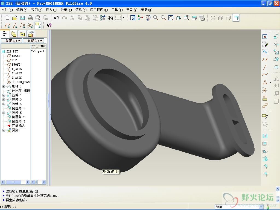
Task: Select the Hole tool
Action: click(x=265, y=136)
